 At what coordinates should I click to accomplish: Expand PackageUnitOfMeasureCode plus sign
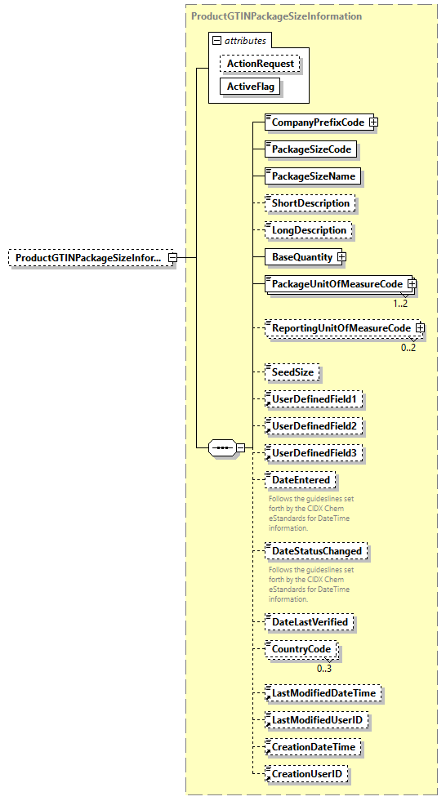[x=412, y=284]
